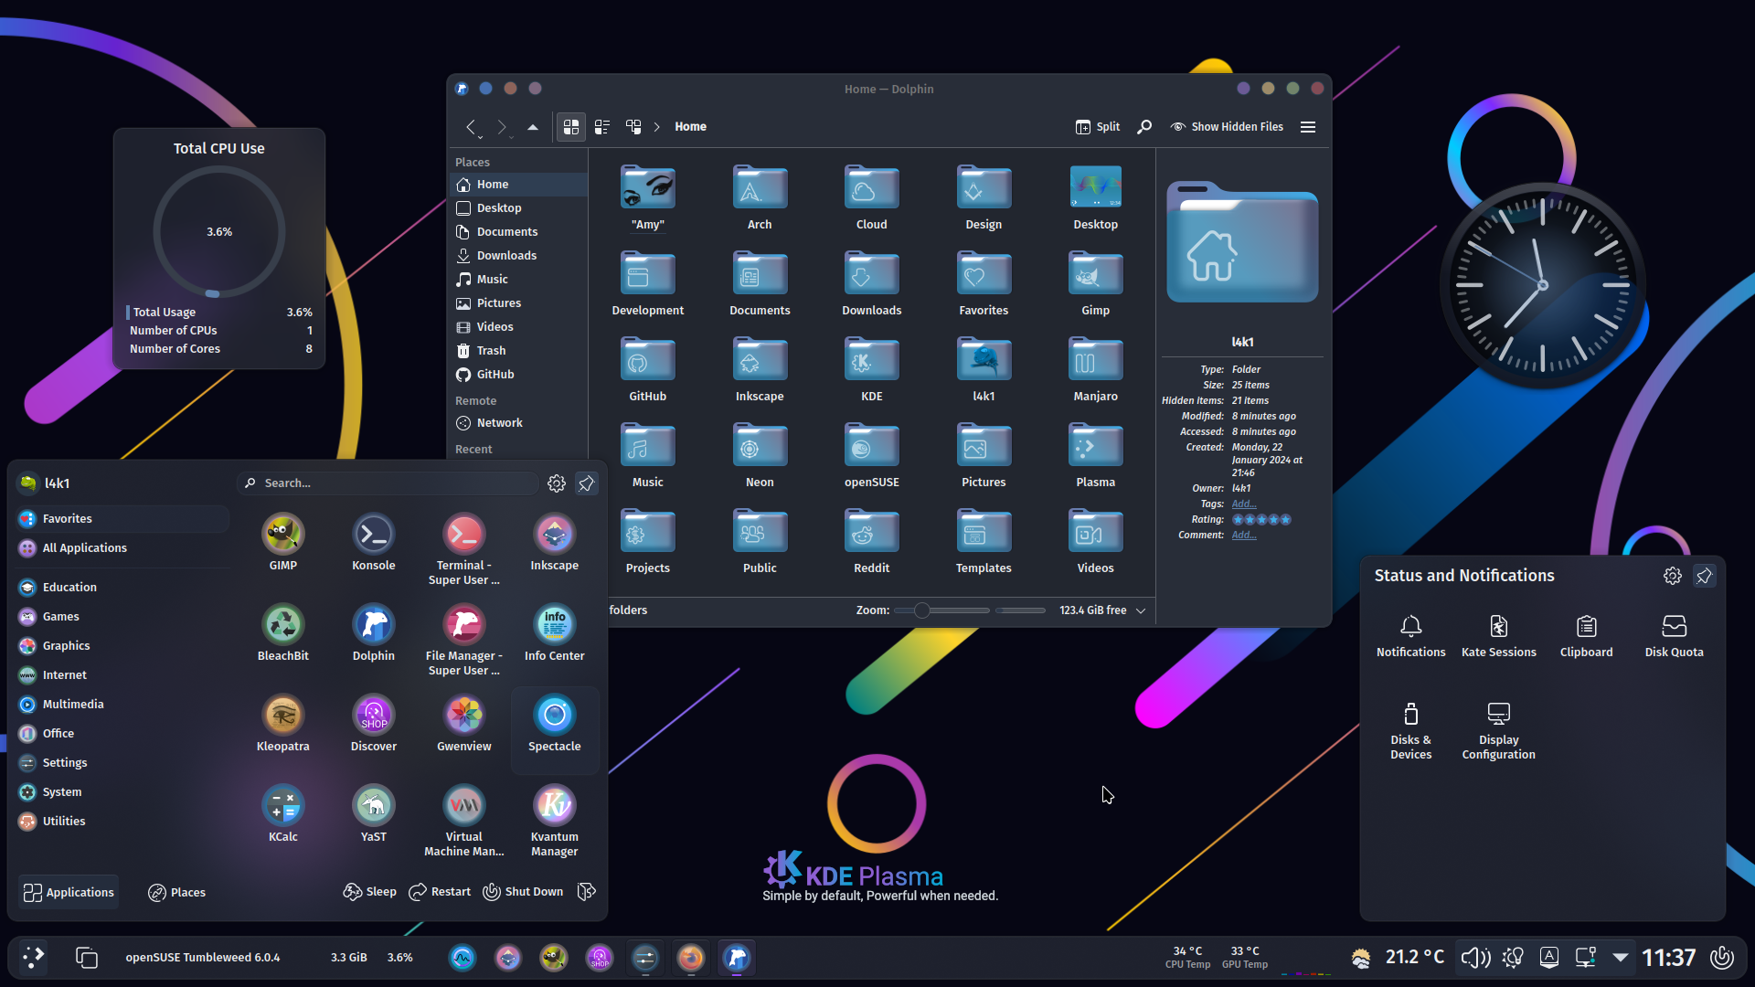This screenshot has width=1755, height=987.
Task: Open Virtual Machine Manager
Action: 463,822
